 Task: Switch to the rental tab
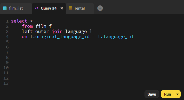80,8
